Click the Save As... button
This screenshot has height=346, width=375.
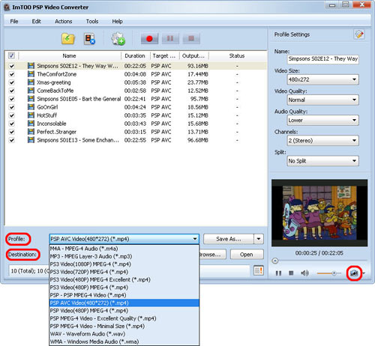[x=229, y=239]
